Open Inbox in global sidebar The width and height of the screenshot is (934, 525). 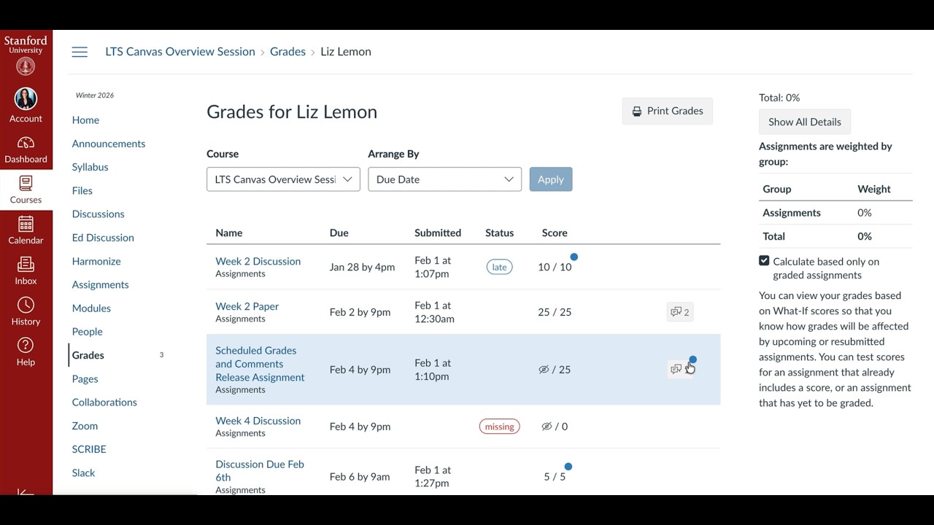(x=26, y=271)
